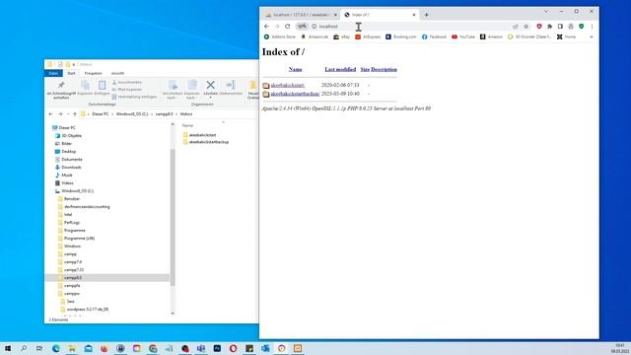
Task: Click the Explorer navigation pane scrollbar
Action: (x=173, y=217)
